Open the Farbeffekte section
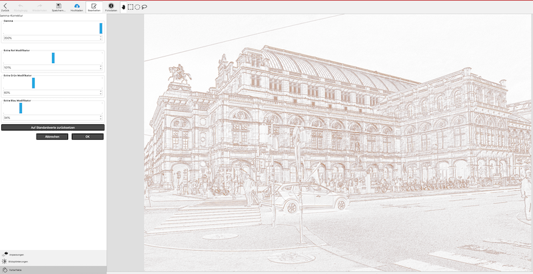The image size is (533, 274). point(53,270)
